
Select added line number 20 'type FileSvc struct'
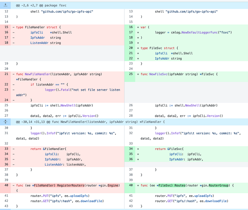tap(131, 48)
